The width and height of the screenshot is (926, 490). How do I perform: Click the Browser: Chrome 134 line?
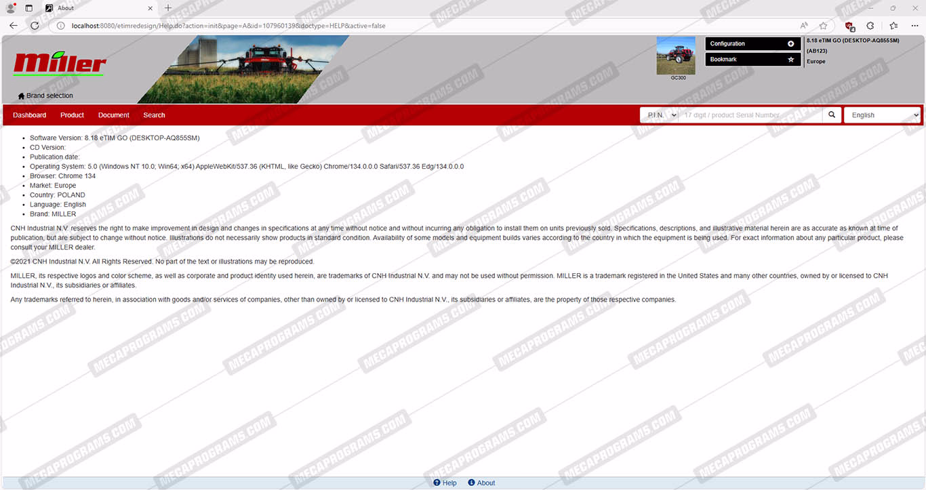pos(62,176)
